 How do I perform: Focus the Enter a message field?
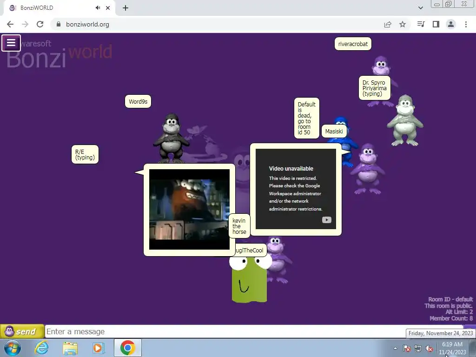(254, 331)
